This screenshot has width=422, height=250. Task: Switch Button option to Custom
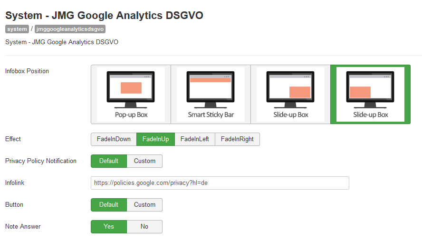point(144,205)
